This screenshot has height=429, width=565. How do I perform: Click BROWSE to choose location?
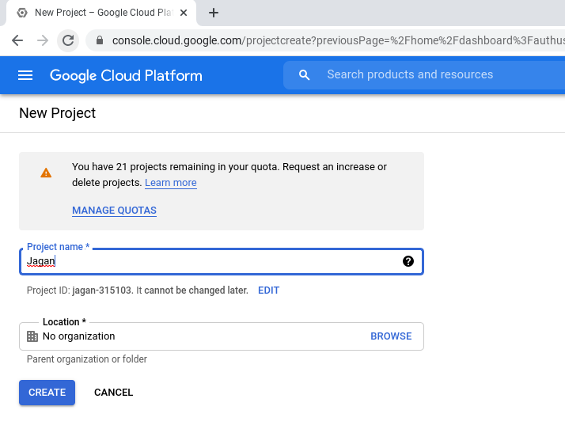pos(391,336)
